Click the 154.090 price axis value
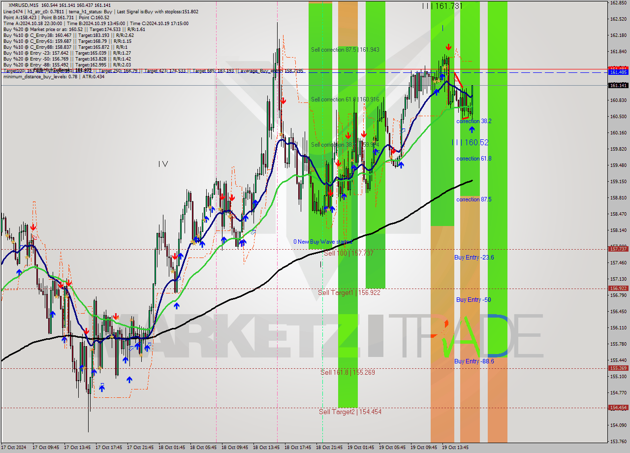The image size is (630, 453). coord(618,425)
